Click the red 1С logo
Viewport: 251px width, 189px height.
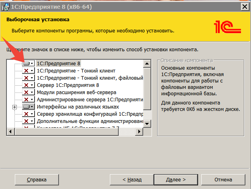pos(227,27)
